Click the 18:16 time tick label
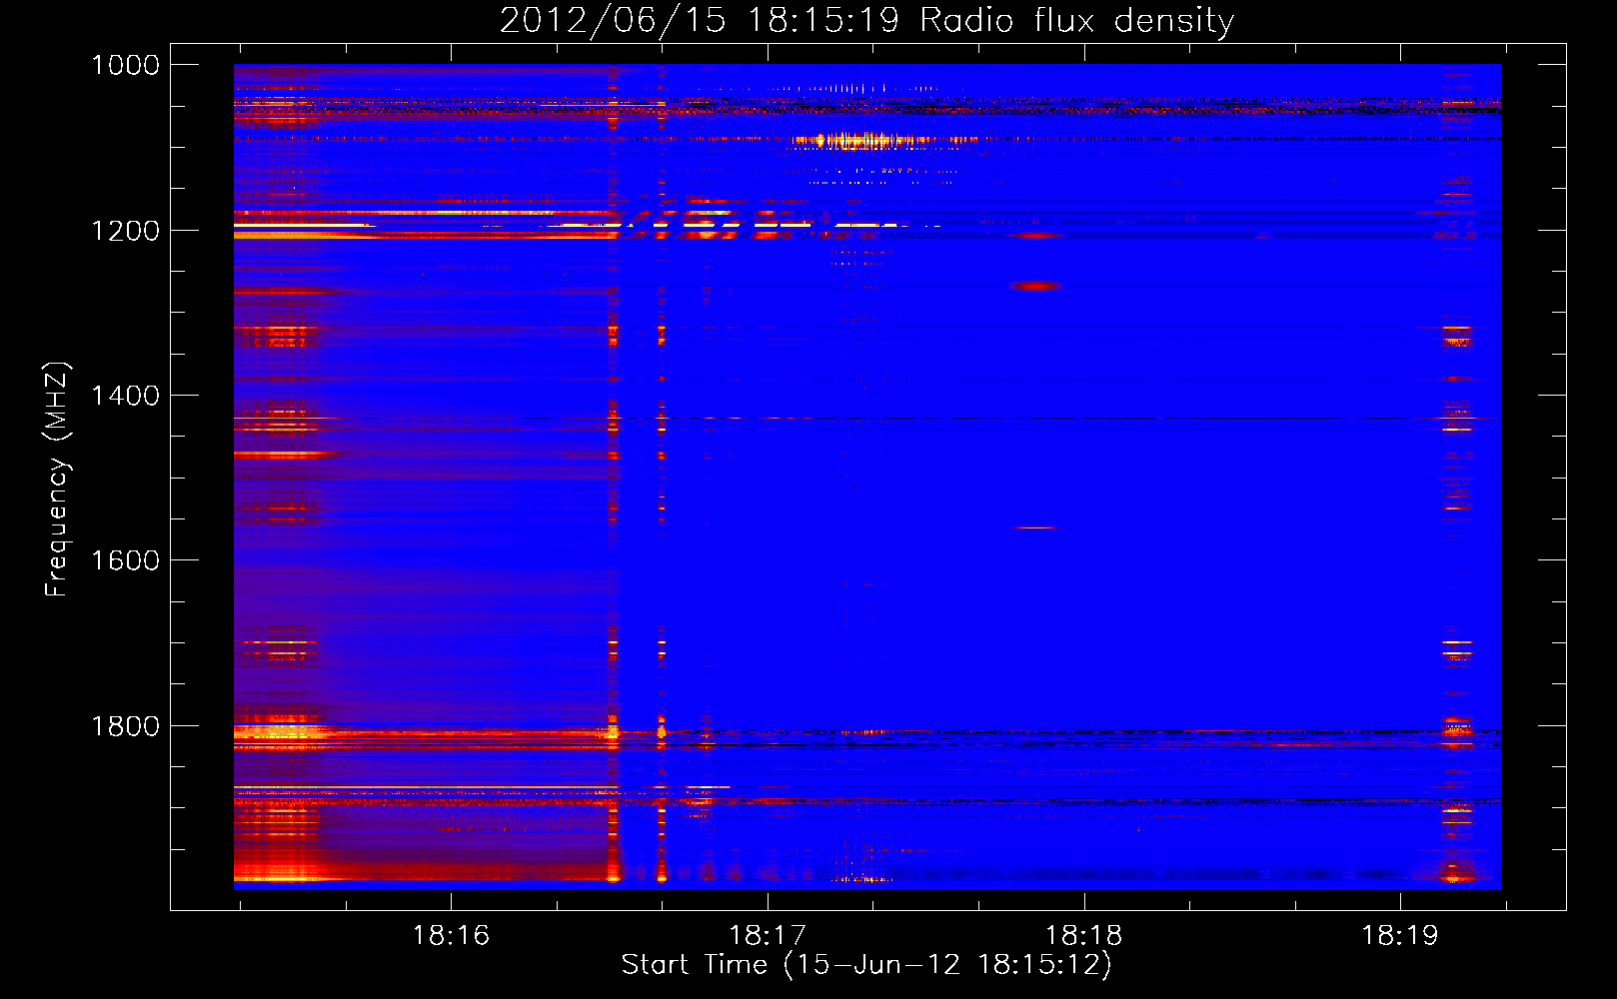The image size is (1617, 999). click(x=452, y=935)
